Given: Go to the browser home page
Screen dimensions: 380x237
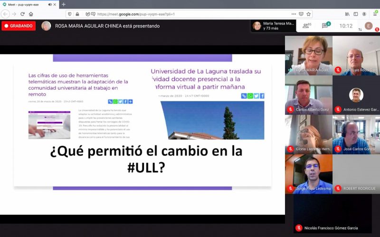Looking at the screenshot, I should pyautogui.click(x=31, y=14).
